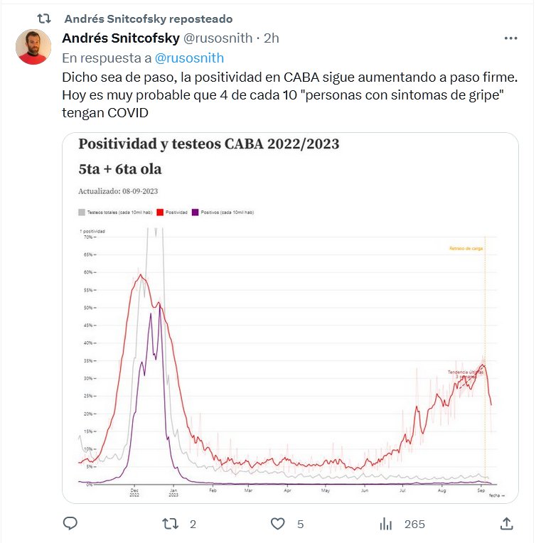Open Andrés Snitcofsky's profile picture
This screenshot has width=546, height=543.
(33, 47)
